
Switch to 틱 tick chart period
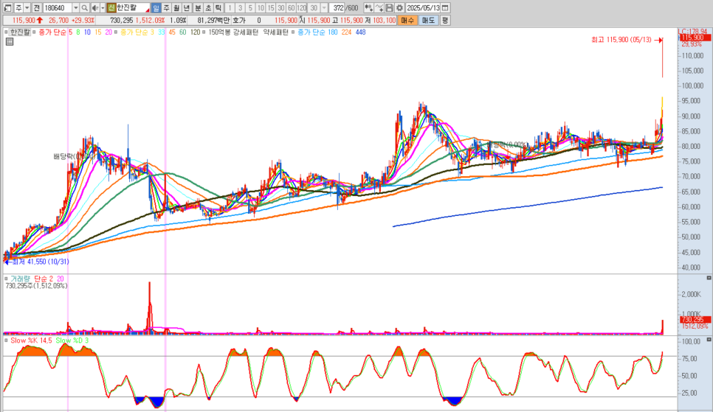click(x=218, y=7)
